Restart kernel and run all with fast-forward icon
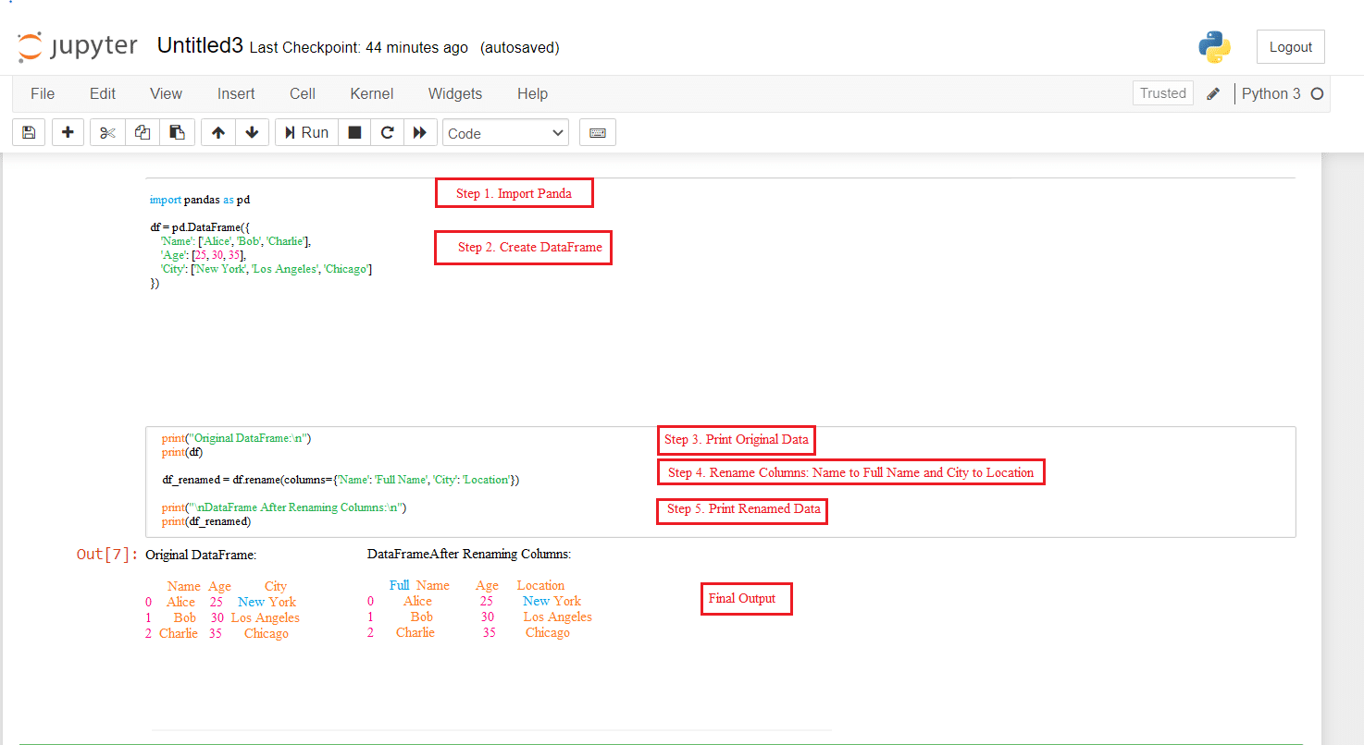1364x745 pixels. coord(420,133)
